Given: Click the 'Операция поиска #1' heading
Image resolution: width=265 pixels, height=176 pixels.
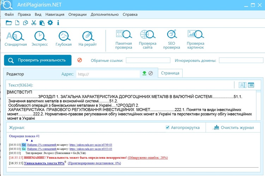Looking at the screenshot, I should (24, 136).
